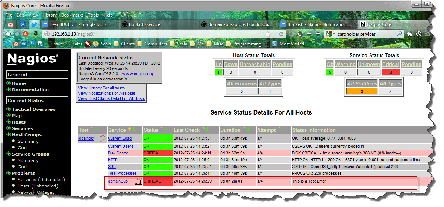Click the green Ok count 5 cell
Image resolution: width=444 pixels, height=207 pixels.
(330, 72)
